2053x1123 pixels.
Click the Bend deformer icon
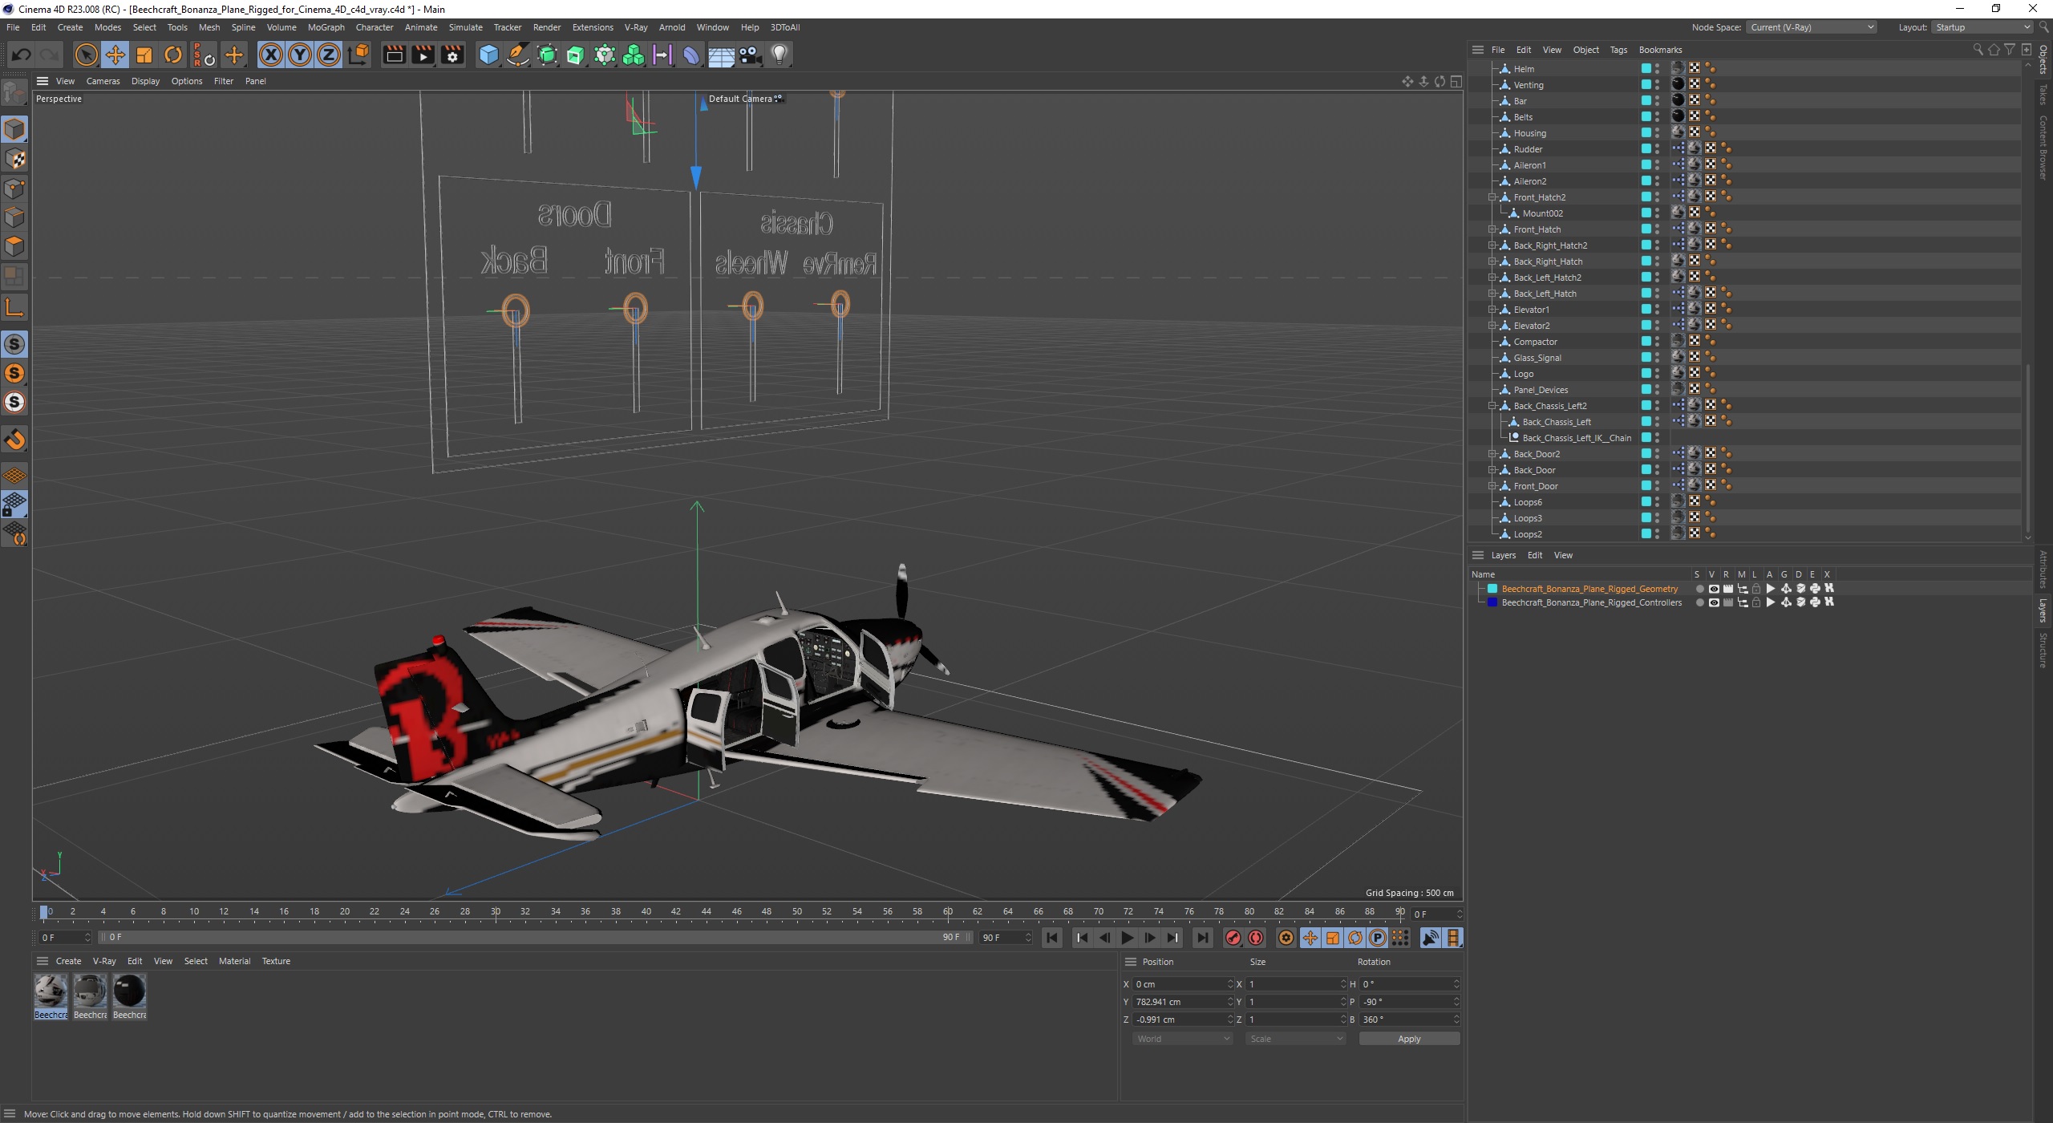(x=691, y=55)
